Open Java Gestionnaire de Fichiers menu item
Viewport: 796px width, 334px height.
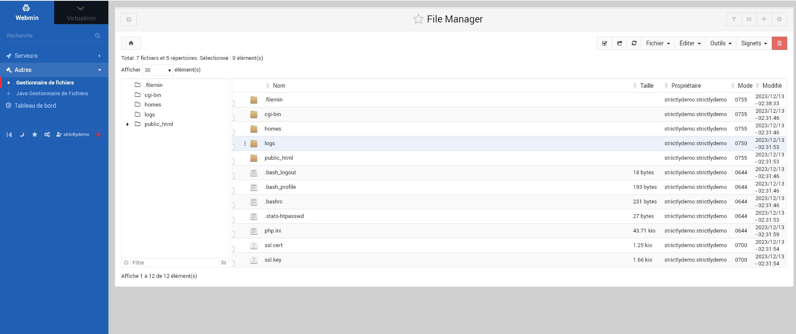52,94
